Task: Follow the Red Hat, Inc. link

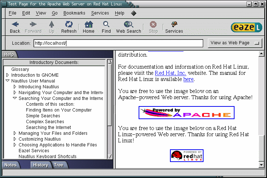Action: 170,73
